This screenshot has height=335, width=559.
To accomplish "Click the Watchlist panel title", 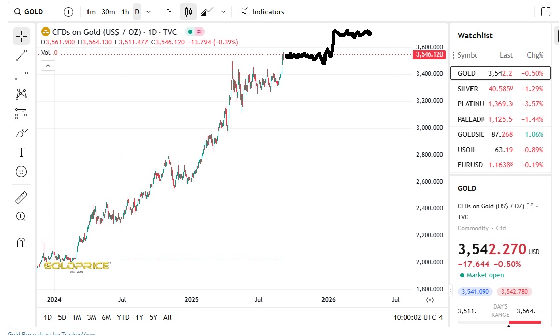I will coord(475,35).
